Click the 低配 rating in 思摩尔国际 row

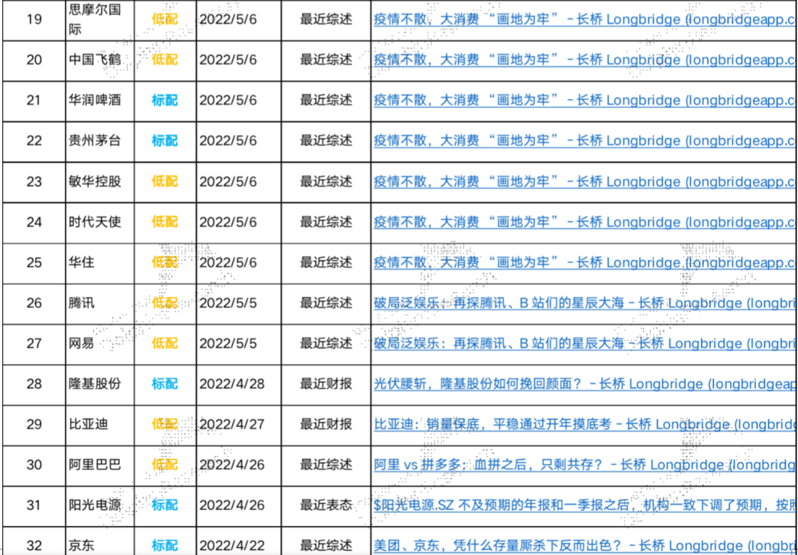click(165, 19)
